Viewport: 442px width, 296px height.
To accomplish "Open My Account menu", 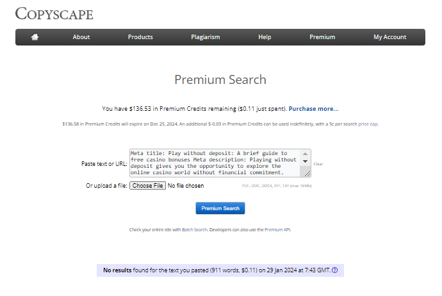I will coord(390,37).
